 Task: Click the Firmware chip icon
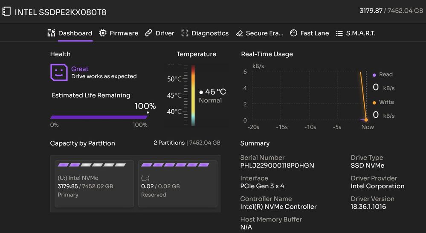click(x=103, y=33)
